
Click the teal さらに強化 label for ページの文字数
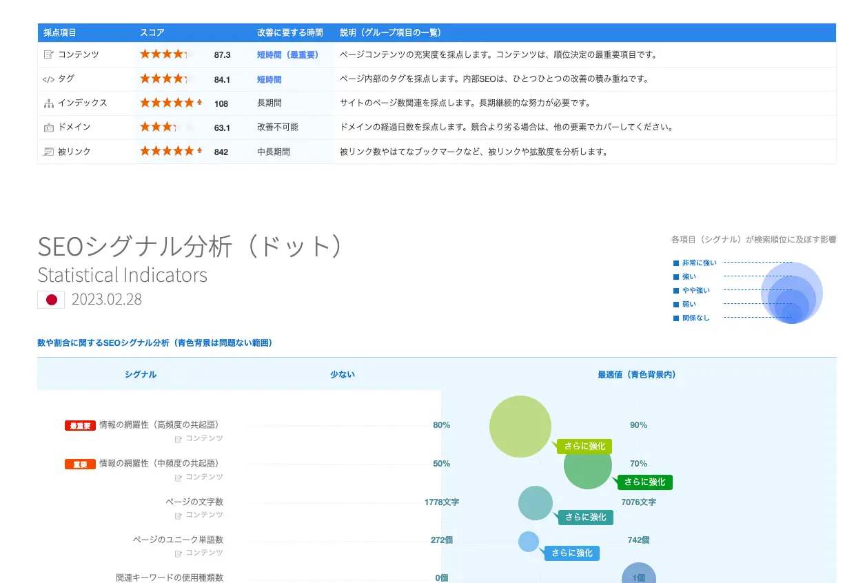(585, 517)
